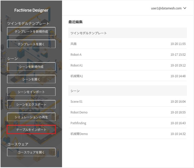Export scene using シーンをエクスポート
This screenshot has height=168, width=194.
click(x=31, y=104)
